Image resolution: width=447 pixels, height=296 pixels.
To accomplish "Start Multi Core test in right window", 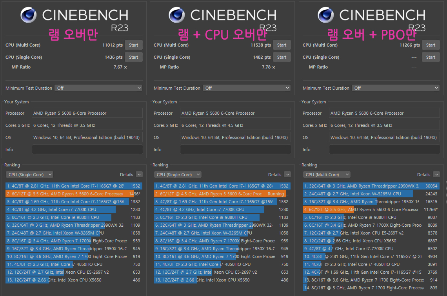I will tap(431, 45).
